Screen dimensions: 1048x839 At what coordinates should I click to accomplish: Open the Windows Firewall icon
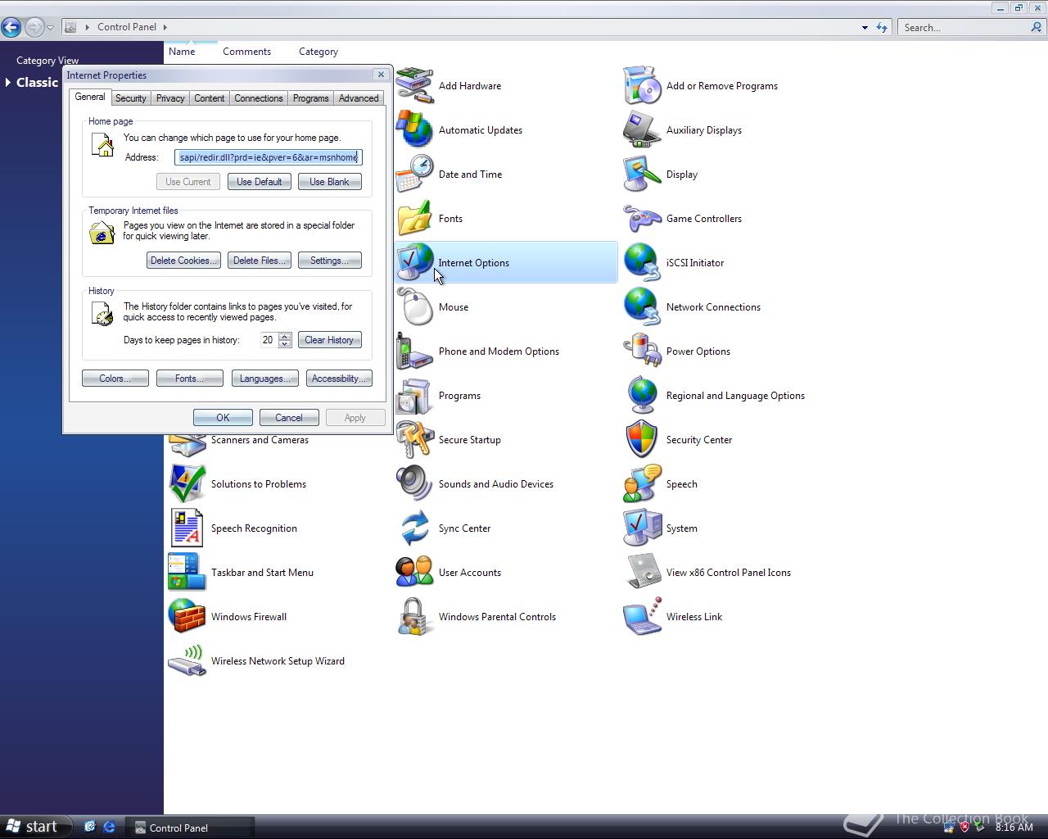[187, 616]
